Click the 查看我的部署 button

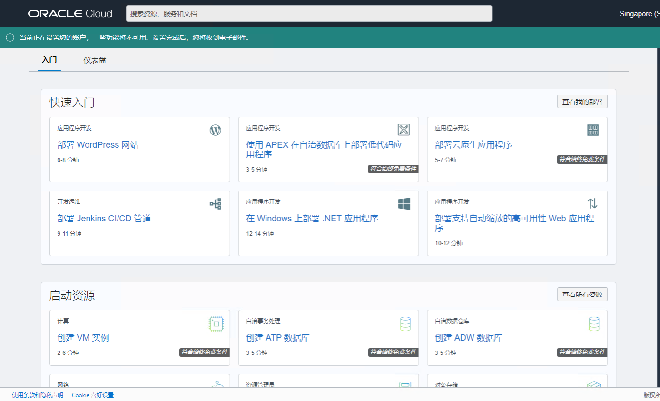click(582, 102)
